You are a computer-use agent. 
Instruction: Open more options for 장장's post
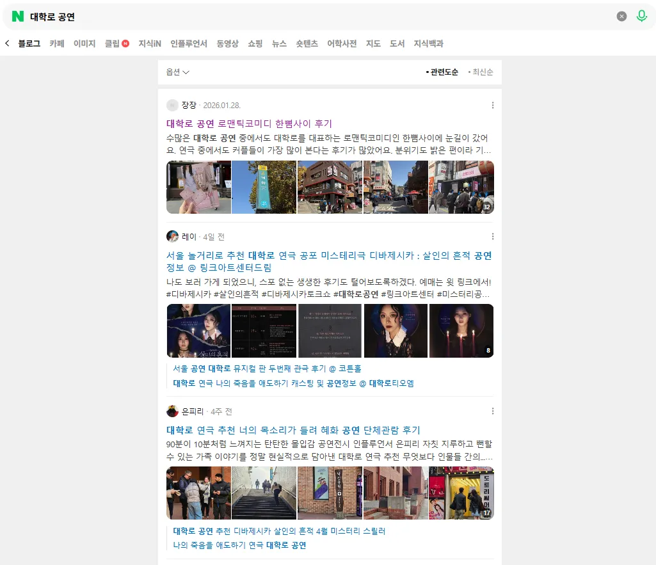pyautogui.click(x=492, y=106)
